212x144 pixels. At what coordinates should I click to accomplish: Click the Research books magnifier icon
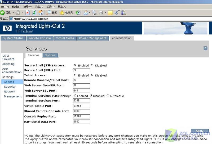point(123,13)
